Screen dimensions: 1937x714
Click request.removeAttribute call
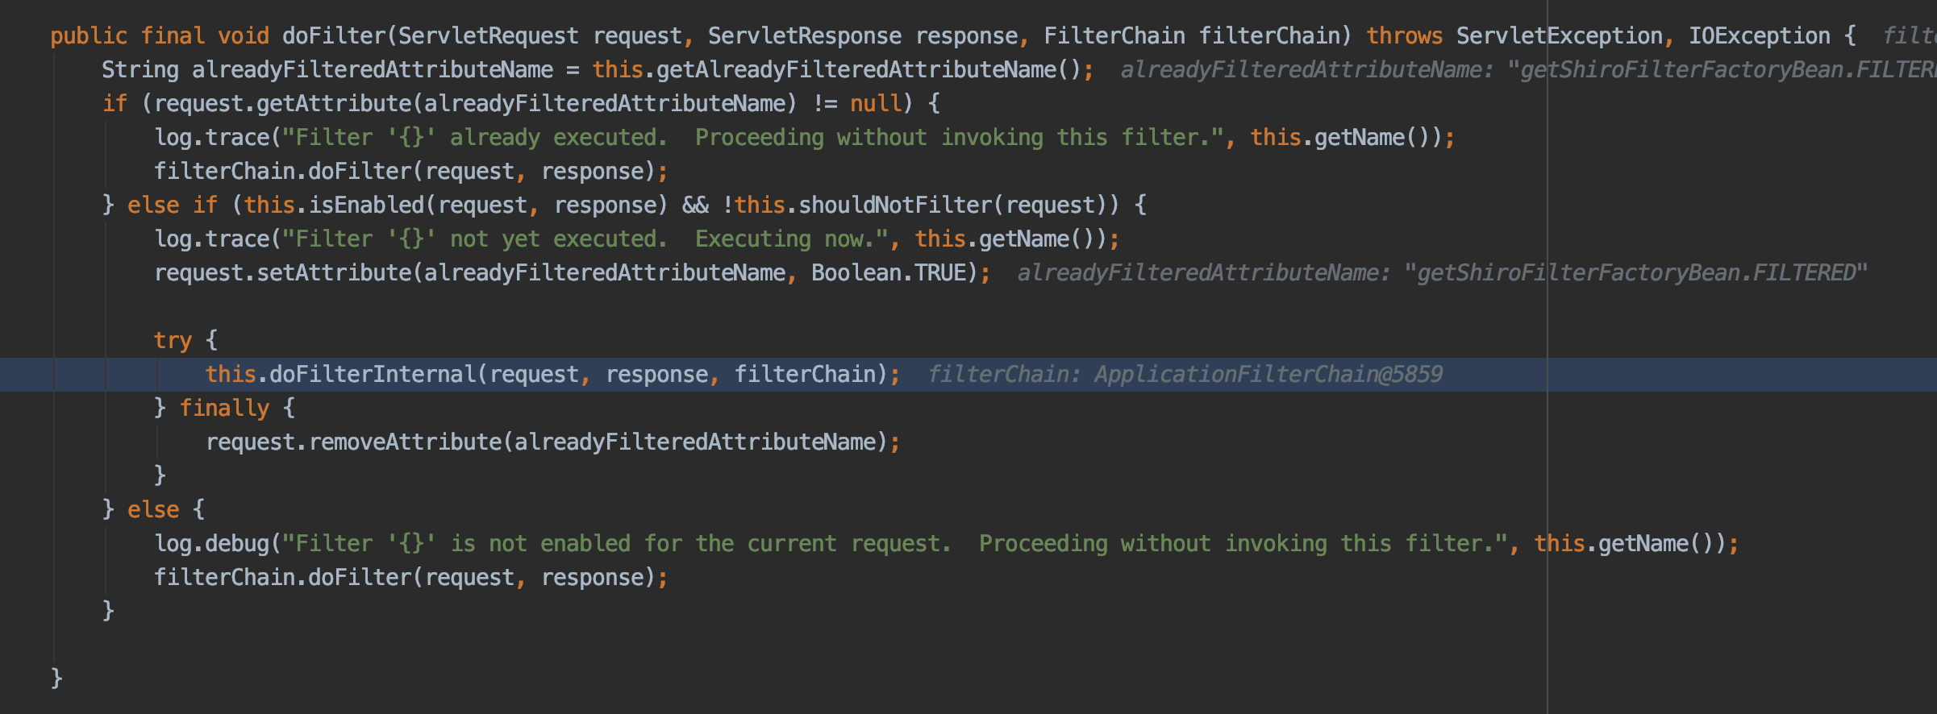353,442
